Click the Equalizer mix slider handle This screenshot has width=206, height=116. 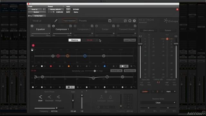49,34
